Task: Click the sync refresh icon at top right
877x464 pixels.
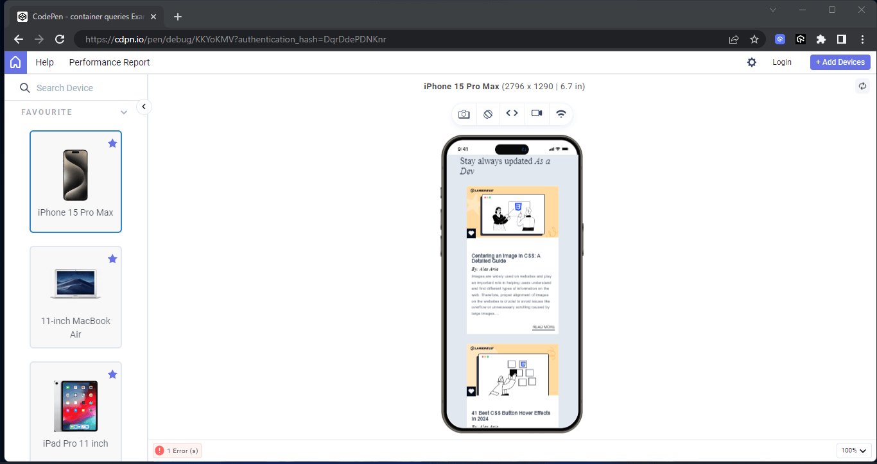Action: pos(862,86)
